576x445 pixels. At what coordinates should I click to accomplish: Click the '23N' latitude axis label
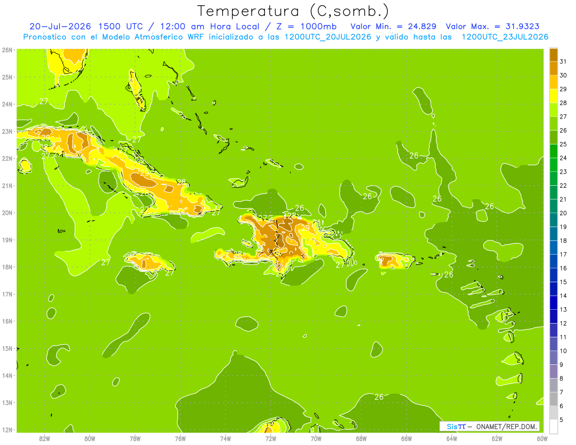(x=7, y=132)
